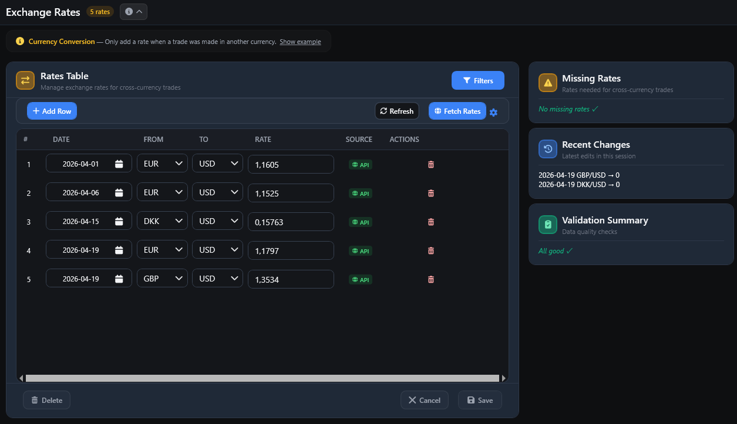737x424 pixels.
Task: Add a new row to the table
Action: [x=52, y=111]
